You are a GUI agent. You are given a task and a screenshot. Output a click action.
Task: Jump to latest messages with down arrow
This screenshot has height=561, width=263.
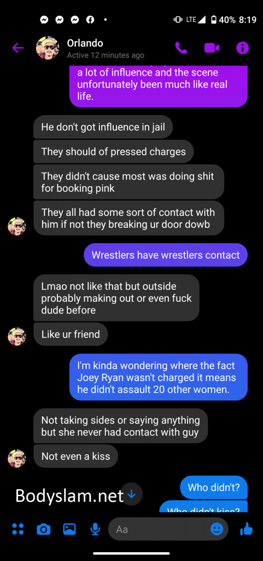pos(132,494)
